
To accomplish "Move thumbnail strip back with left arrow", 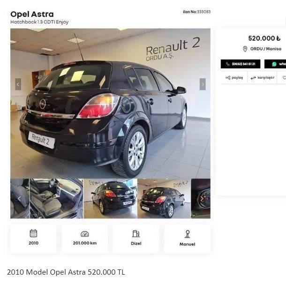I will (x=19, y=198).
